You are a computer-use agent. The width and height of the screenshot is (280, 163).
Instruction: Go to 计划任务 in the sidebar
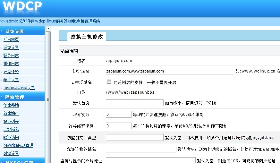[x=11, y=72]
